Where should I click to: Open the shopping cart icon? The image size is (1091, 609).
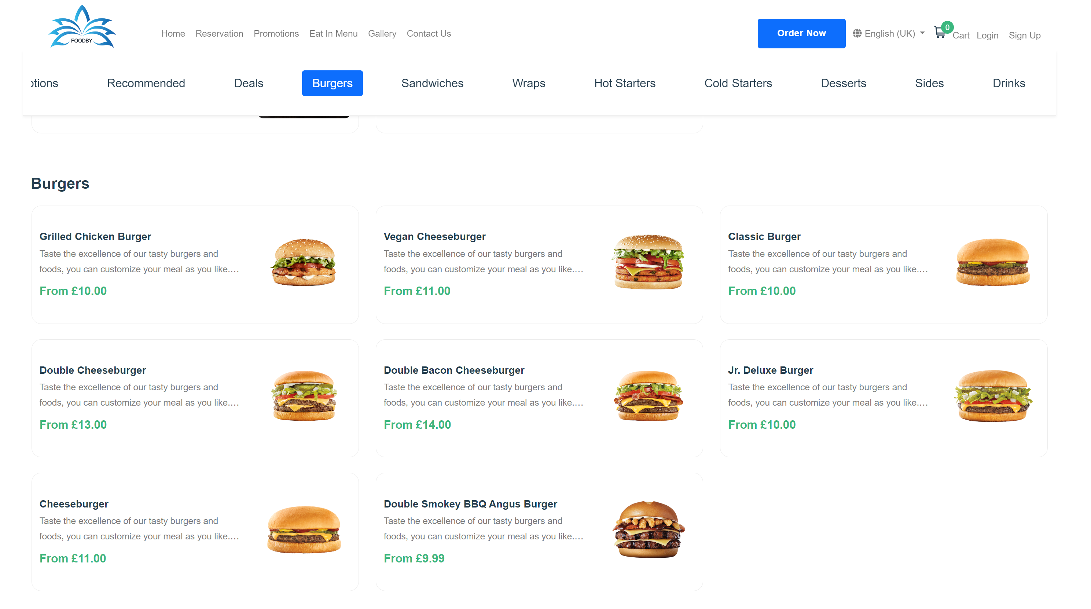[x=939, y=33]
